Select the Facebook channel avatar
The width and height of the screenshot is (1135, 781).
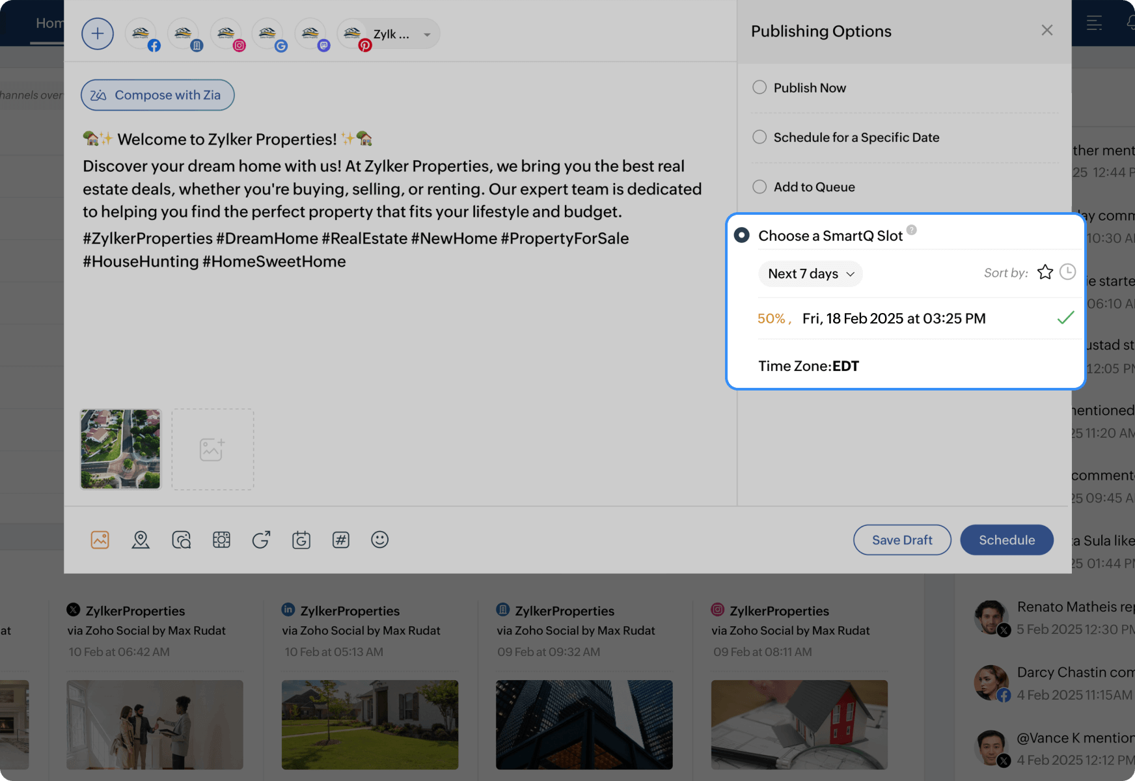pos(142,34)
